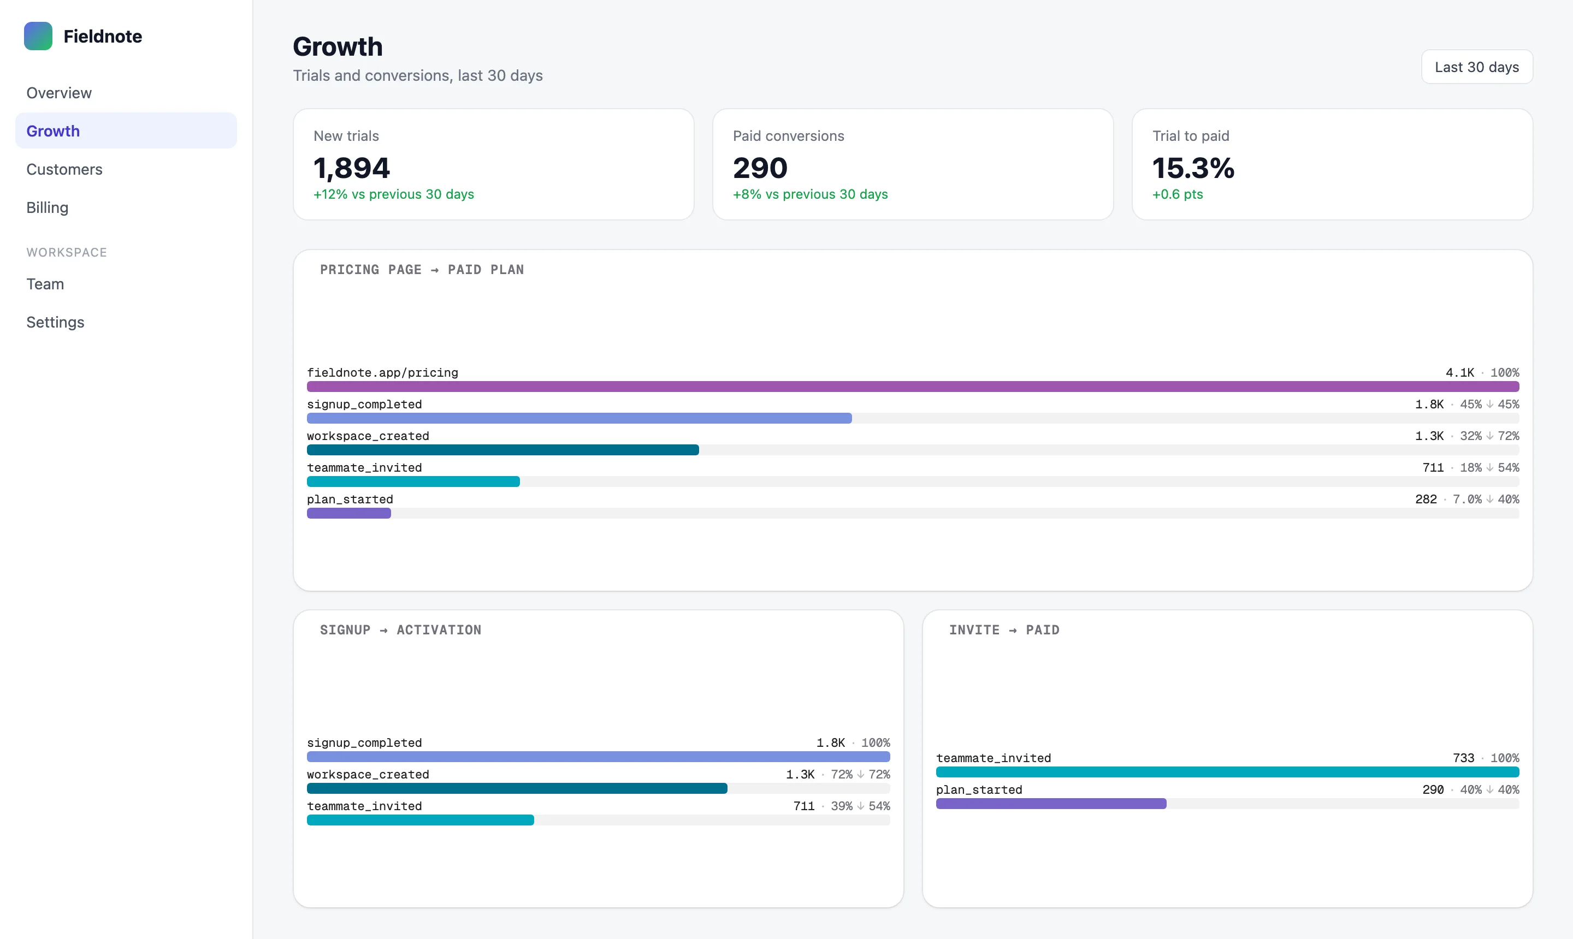Click the 'PRICING PAGE → PAID PLAN' heading

pos(422,270)
